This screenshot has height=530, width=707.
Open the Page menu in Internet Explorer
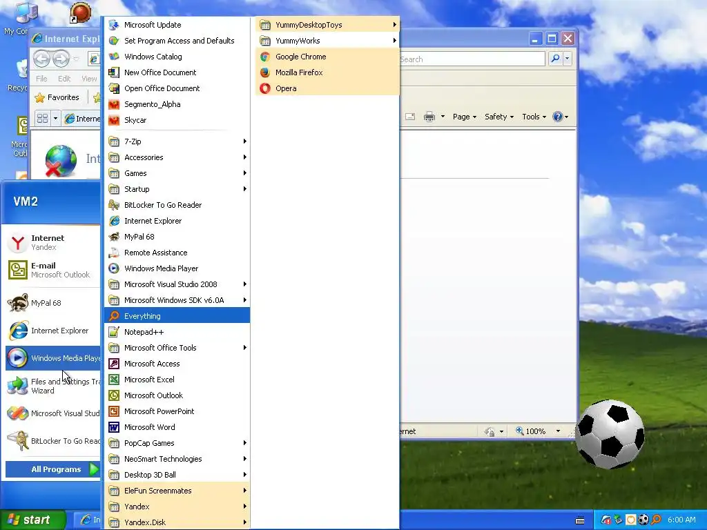coord(464,117)
